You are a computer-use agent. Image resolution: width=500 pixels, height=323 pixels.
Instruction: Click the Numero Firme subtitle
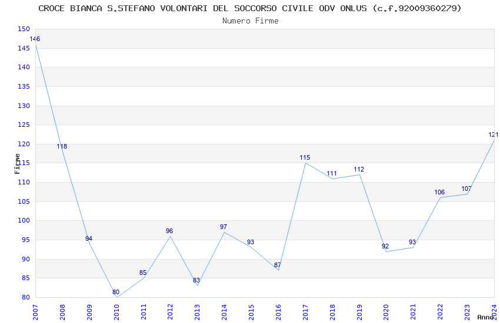coord(251,21)
